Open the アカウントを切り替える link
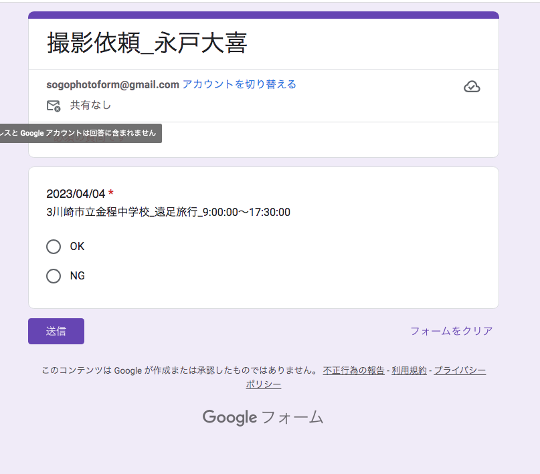Screen dimensions: 540x474 point(239,84)
